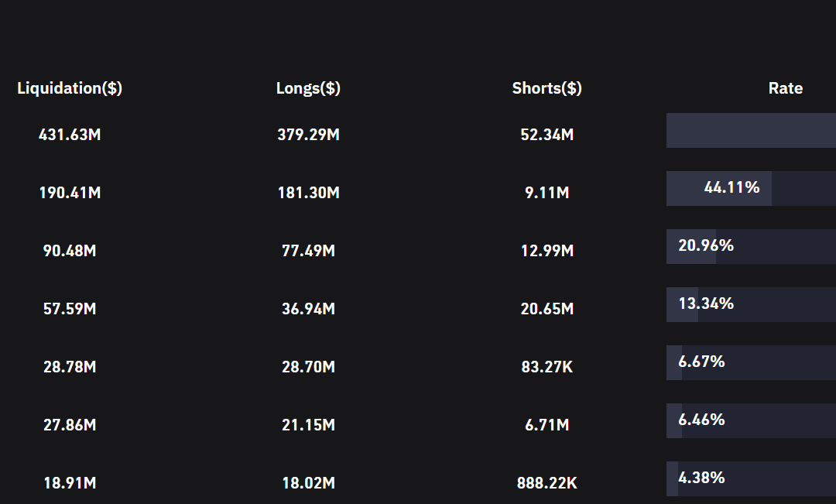Sort by the Liquidation($) column header

pyautogui.click(x=70, y=88)
